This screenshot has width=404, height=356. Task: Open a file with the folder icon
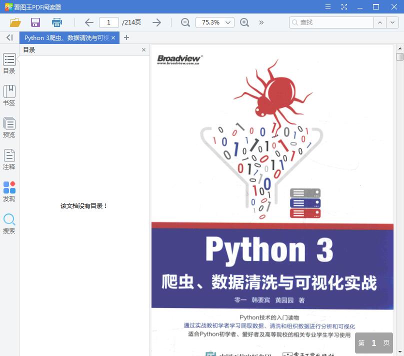[15, 22]
